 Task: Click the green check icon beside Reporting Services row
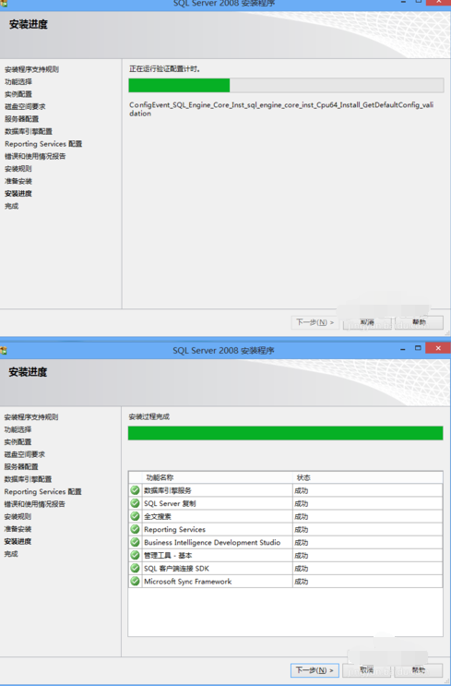tap(135, 529)
